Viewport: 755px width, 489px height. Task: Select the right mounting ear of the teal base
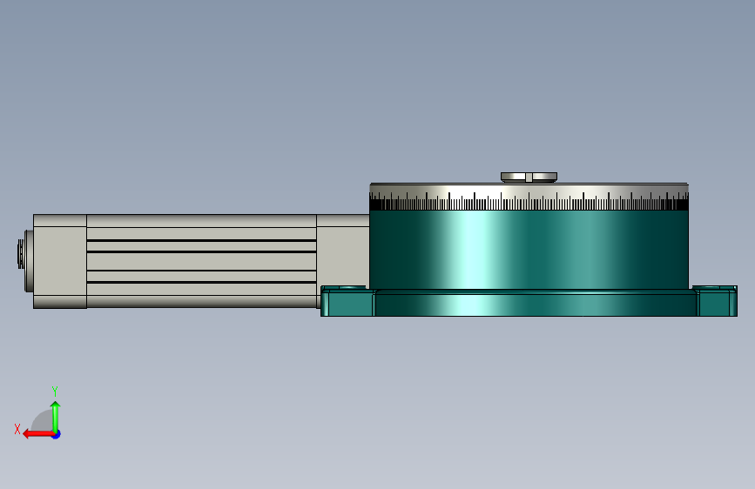(717, 301)
